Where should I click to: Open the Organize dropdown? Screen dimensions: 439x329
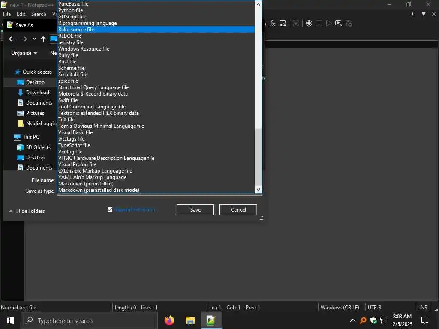coord(24,53)
